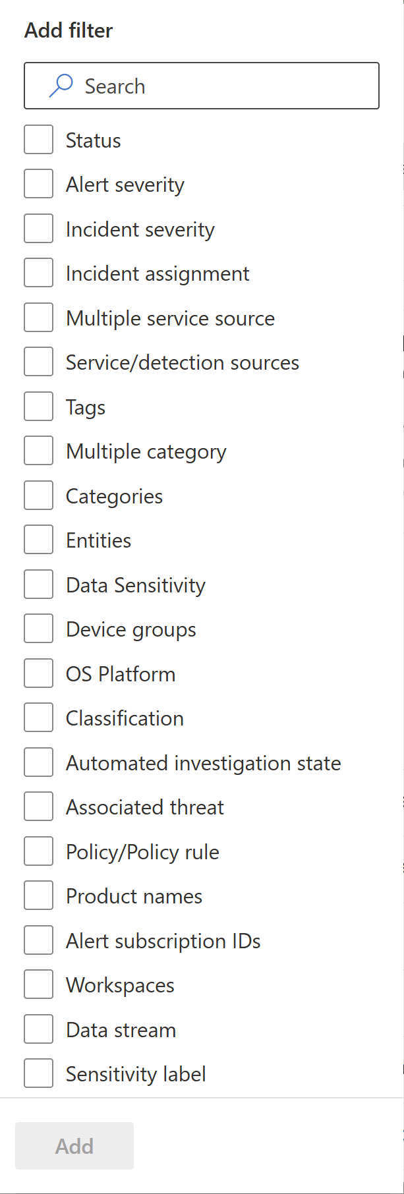Check the OS Platform checkbox
Image resolution: width=404 pixels, height=1194 pixels.
coord(39,674)
